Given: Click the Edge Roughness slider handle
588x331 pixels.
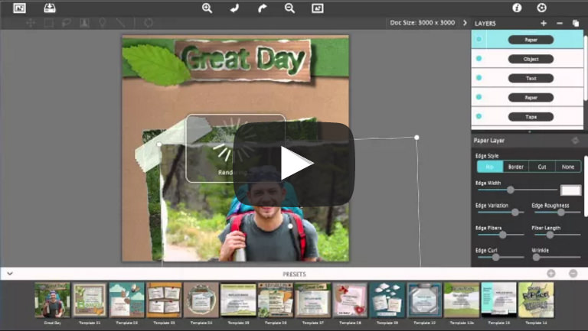Looking at the screenshot, I should pyautogui.click(x=560, y=213).
